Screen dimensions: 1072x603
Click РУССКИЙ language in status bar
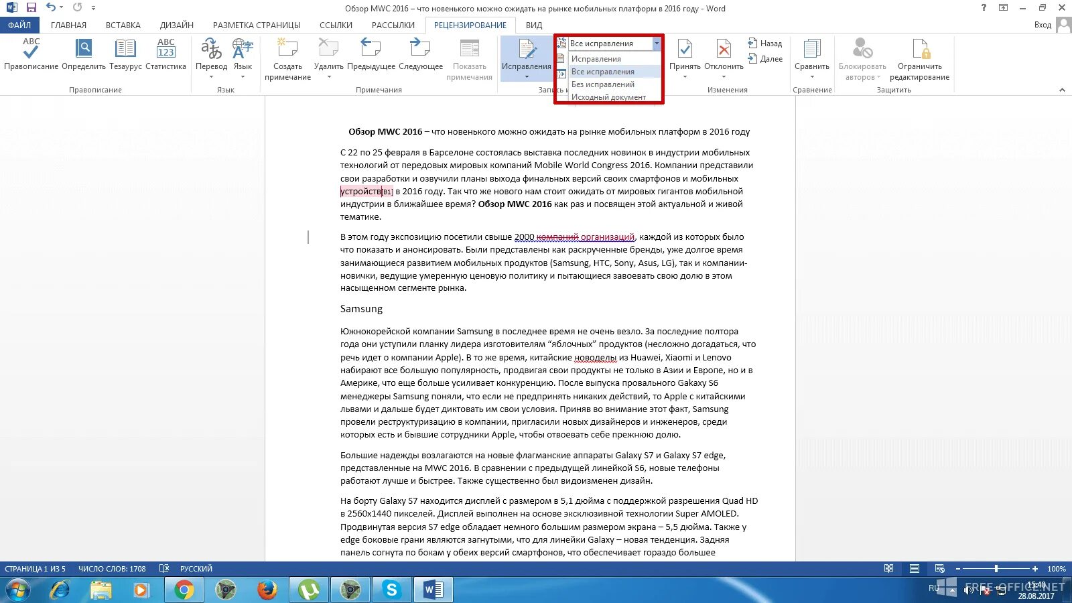(196, 569)
